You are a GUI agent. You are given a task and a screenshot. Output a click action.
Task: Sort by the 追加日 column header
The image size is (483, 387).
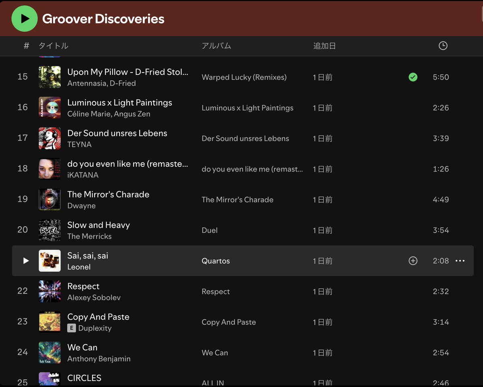[324, 46]
